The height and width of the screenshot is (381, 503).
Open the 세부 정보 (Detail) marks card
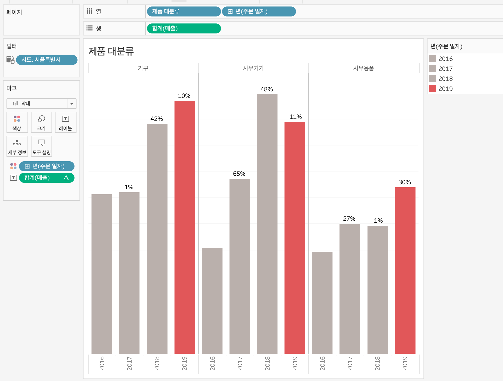click(17, 146)
